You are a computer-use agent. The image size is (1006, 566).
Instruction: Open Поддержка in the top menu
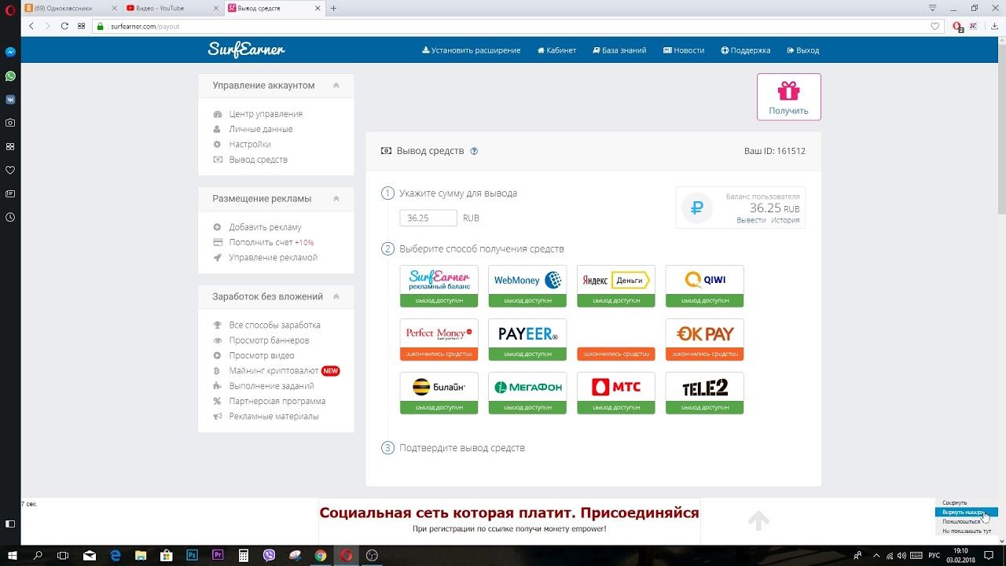[746, 50]
